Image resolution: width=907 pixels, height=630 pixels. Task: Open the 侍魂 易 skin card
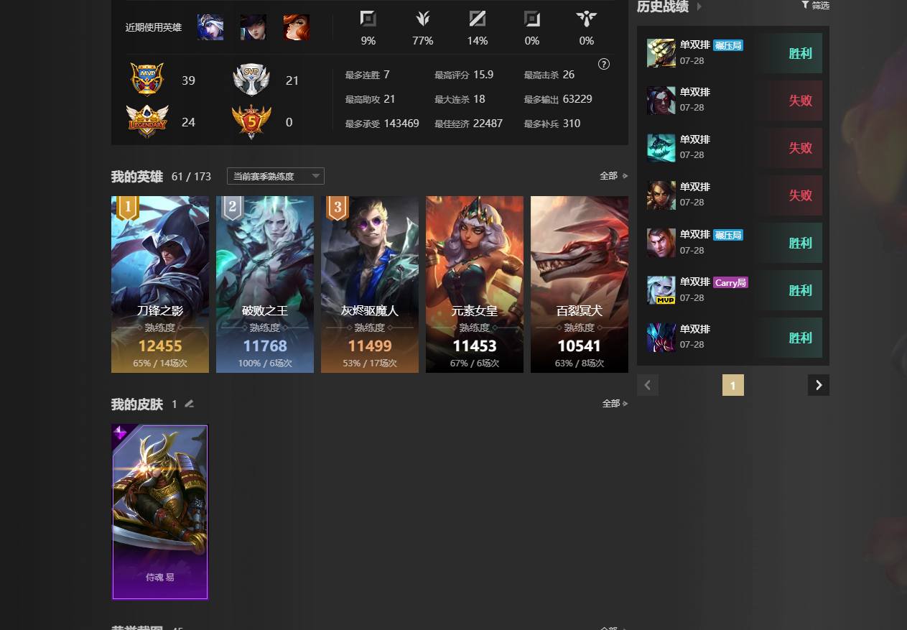click(160, 512)
